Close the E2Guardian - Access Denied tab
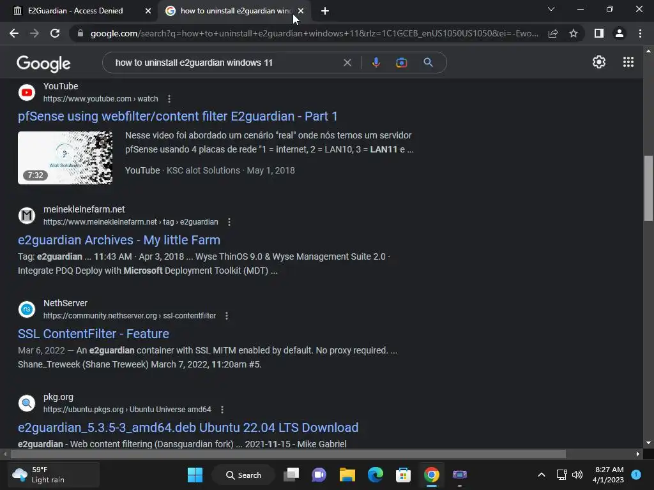This screenshot has width=654, height=490. (x=148, y=11)
